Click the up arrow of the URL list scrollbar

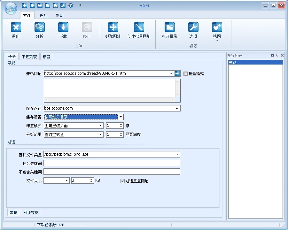pyautogui.click(x=177, y=82)
